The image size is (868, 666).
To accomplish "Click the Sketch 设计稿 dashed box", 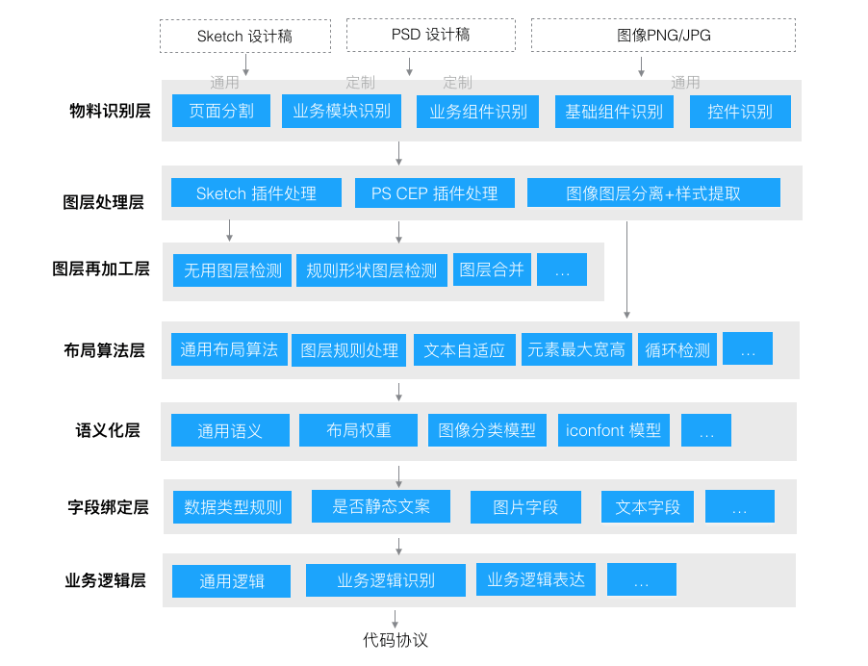I will pos(245,36).
